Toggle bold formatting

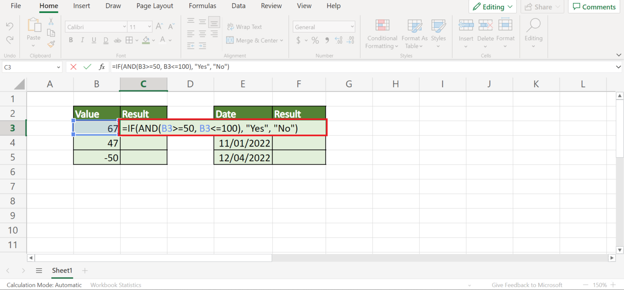click(x=71, y=40)
